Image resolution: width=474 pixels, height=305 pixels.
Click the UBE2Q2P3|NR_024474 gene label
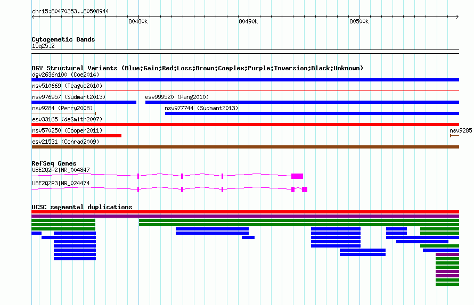(61, 183)
